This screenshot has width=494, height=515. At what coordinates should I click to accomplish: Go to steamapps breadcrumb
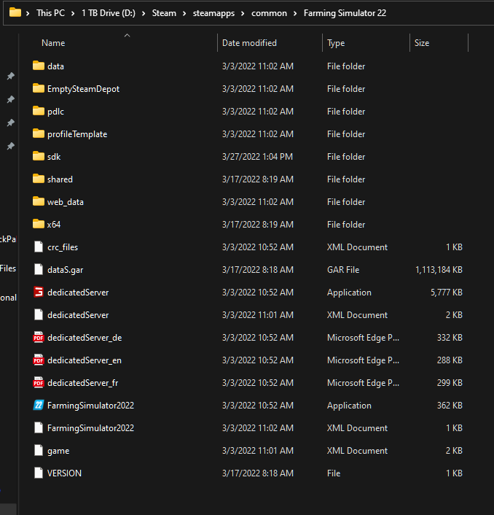(x=213, y=13)
